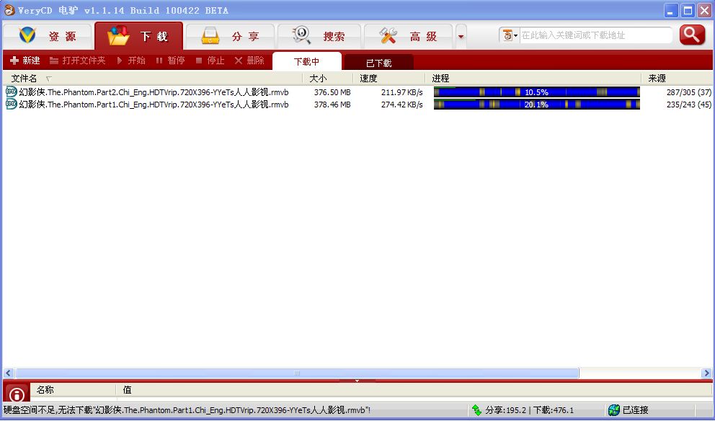Click the 分享:195.2 | 下载:476.1 status text
715x421 pixels.
click(530, 410)
